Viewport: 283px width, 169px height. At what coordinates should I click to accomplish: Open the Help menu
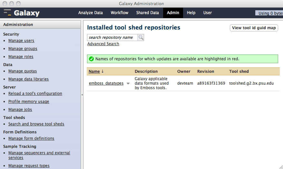click(x=191, y=13)
